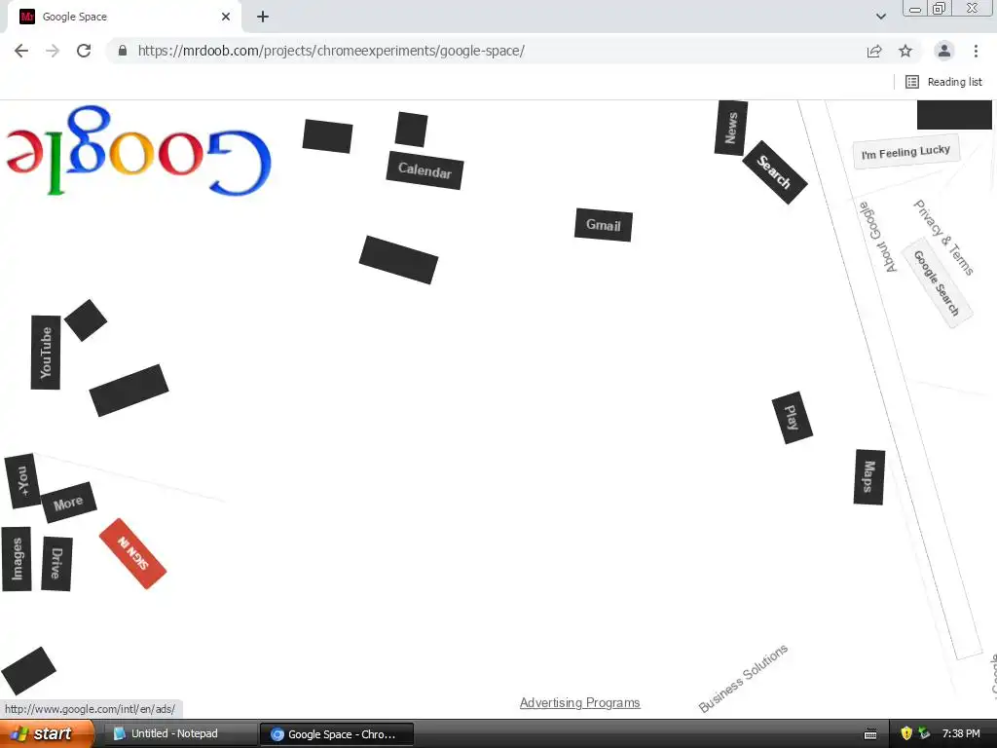Click the rotated search input box

point(892,381)
